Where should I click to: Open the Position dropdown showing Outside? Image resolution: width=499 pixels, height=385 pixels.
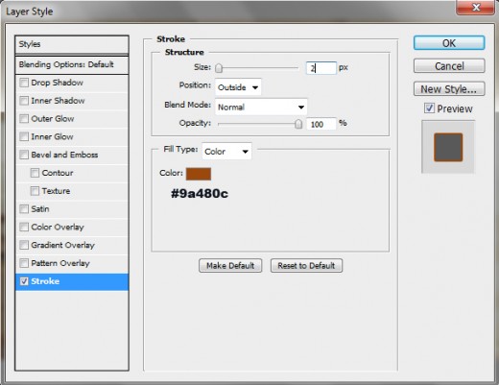[x=238, y=87]
